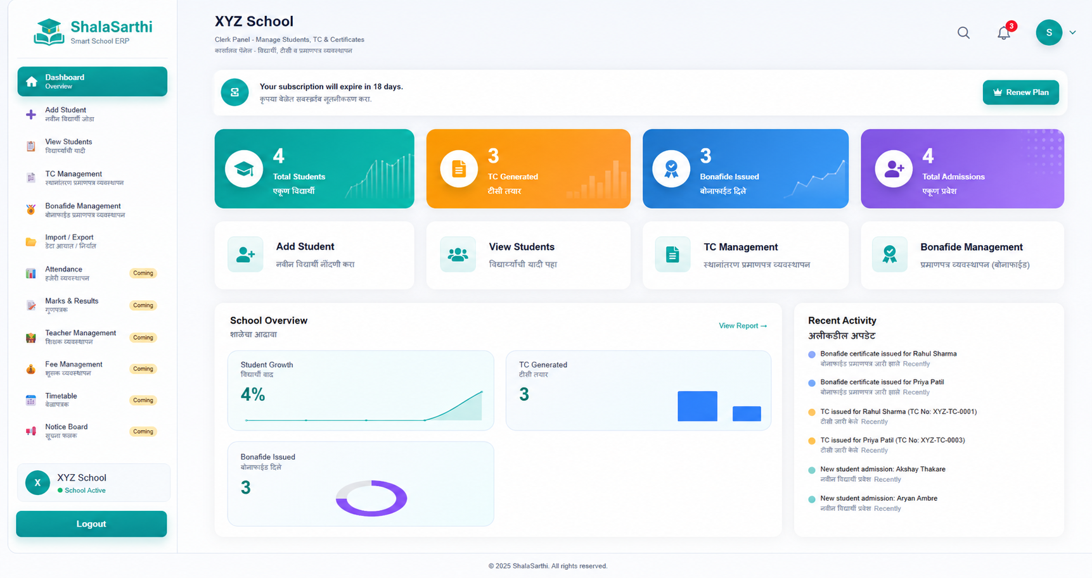Click the award icon on Bonafide Management card
Viewport: 1092px width, 578px height.
[x=890, y=254]
